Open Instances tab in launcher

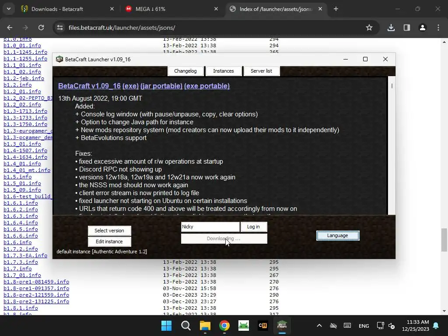click(x=224, y=71)
